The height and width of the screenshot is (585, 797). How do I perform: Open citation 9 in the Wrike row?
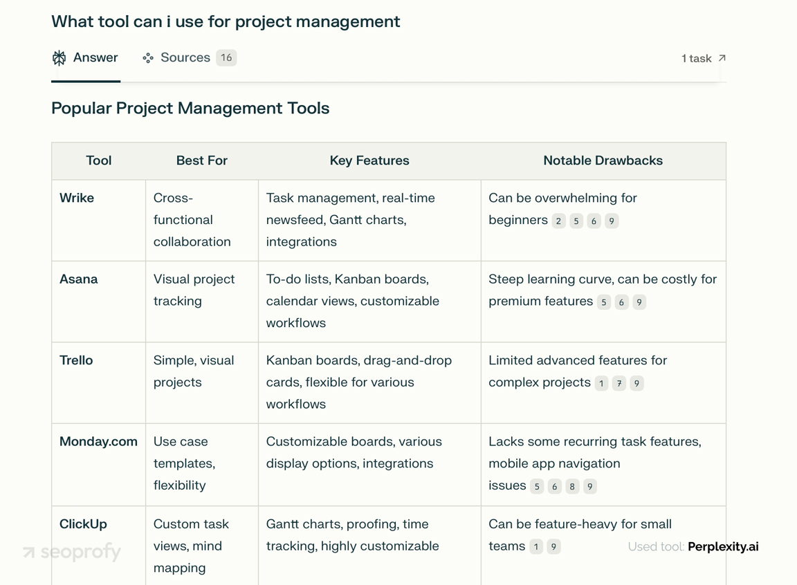pos(612,221)
